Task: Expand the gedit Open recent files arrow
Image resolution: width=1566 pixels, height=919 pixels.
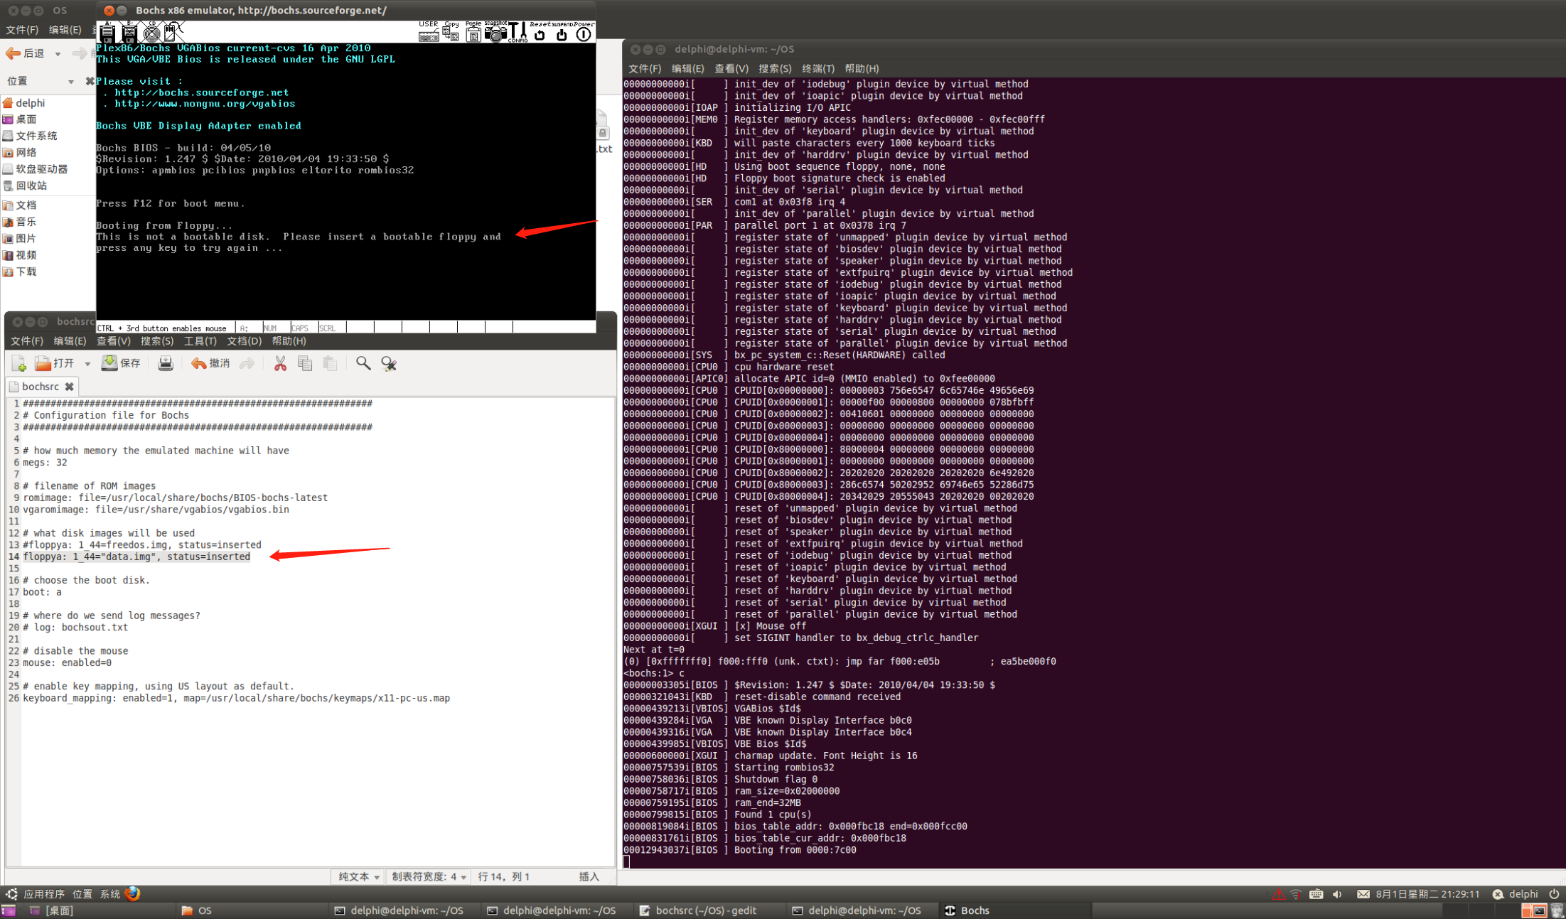Action: 87,364
